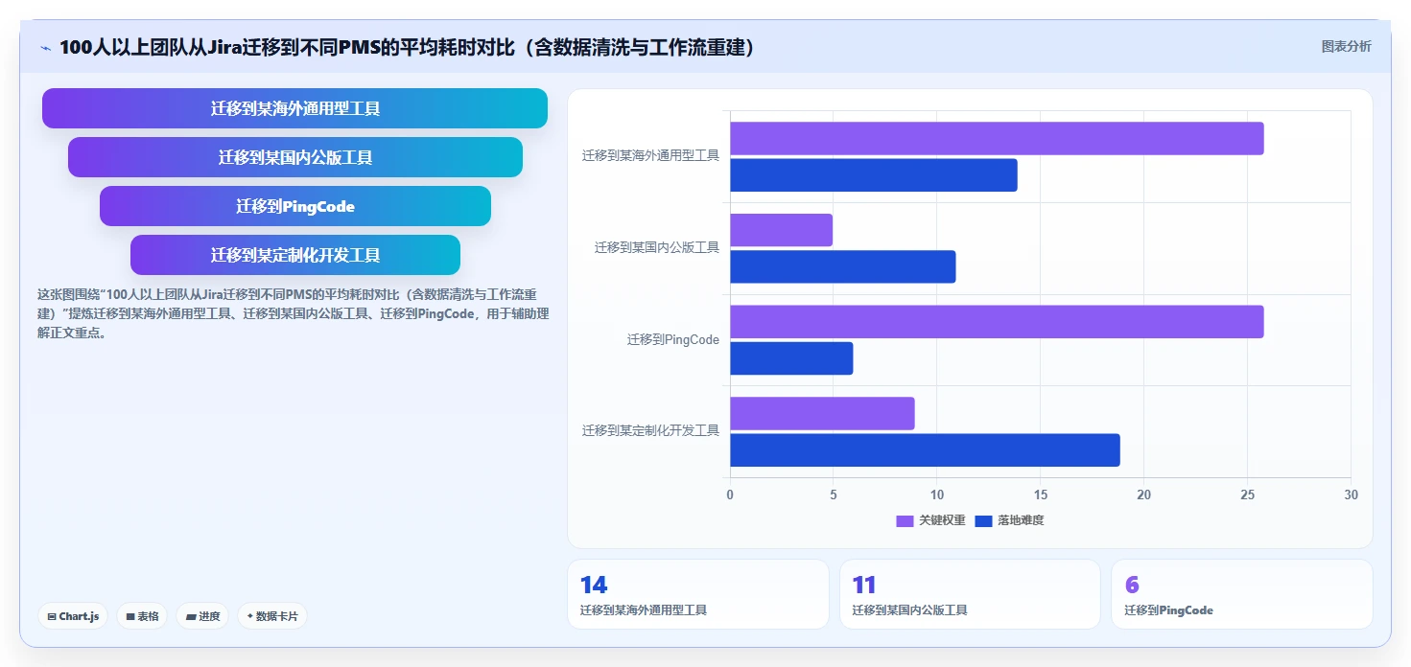Click the Chart.js tag chip
The image size is (1411, 667).
(74, 616)
